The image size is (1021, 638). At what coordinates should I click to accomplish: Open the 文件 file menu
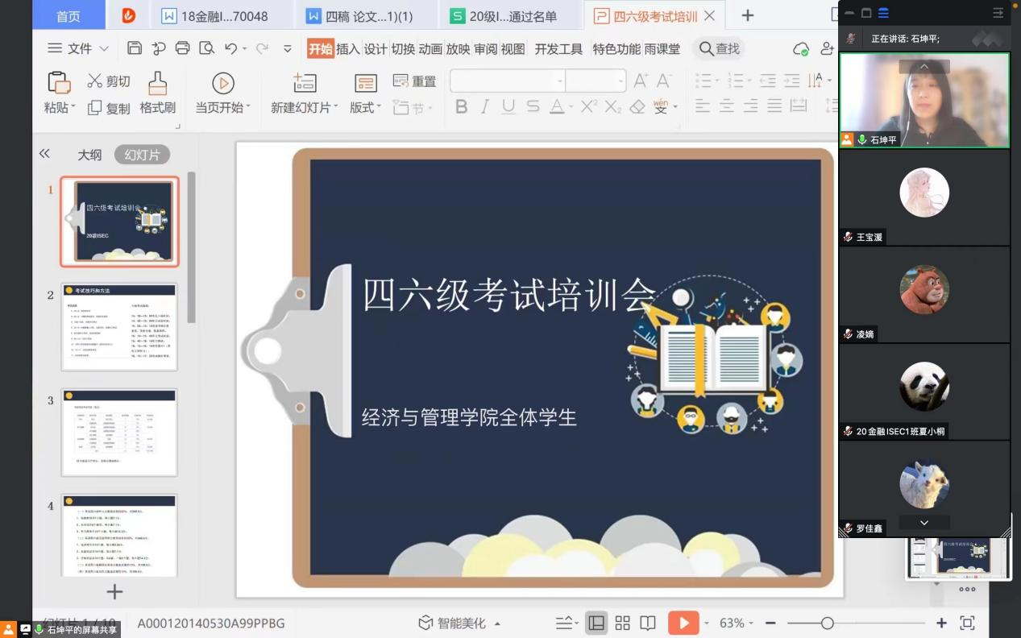tap(78, 48)
